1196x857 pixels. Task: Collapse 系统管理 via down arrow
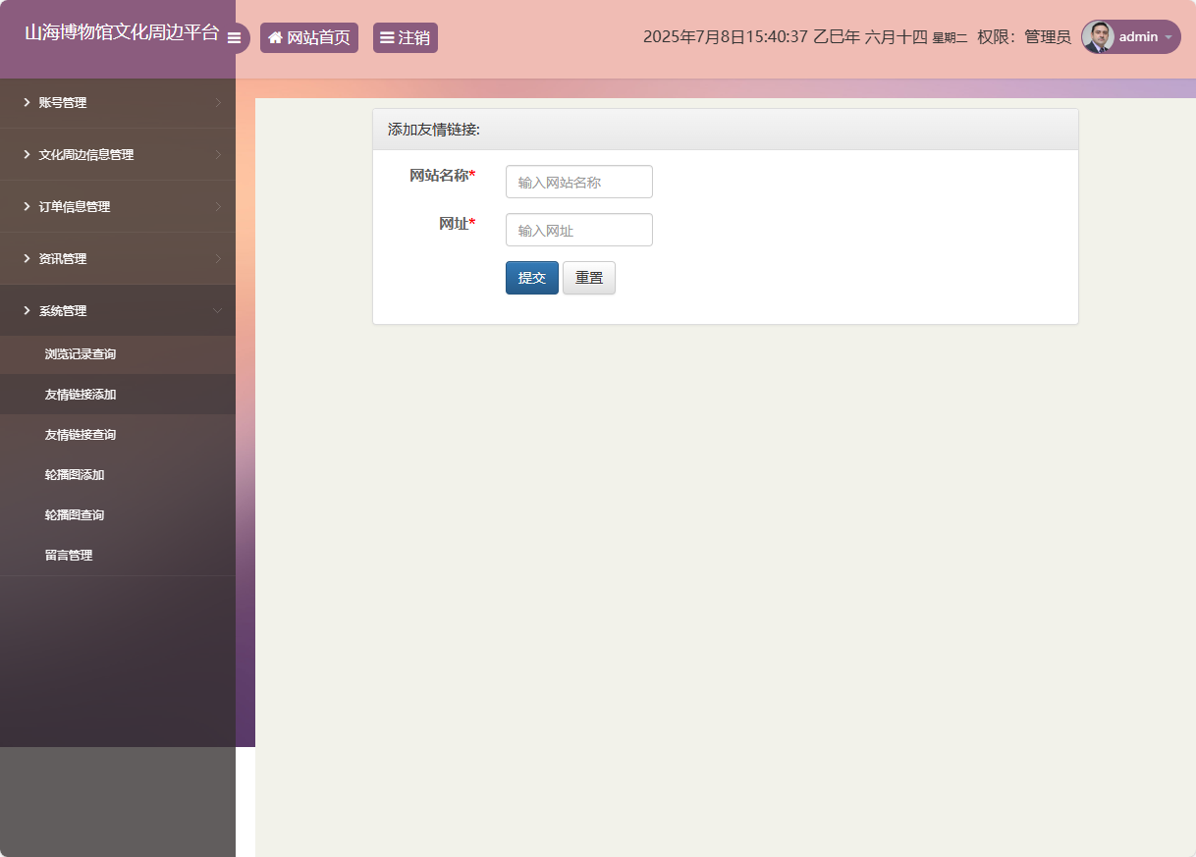click(218, 310)
